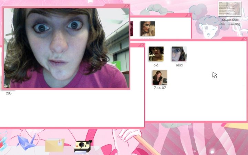Open the "7-14-07" photo thumbnail
This screenshot has height=155, width=248.
(160, 77)
